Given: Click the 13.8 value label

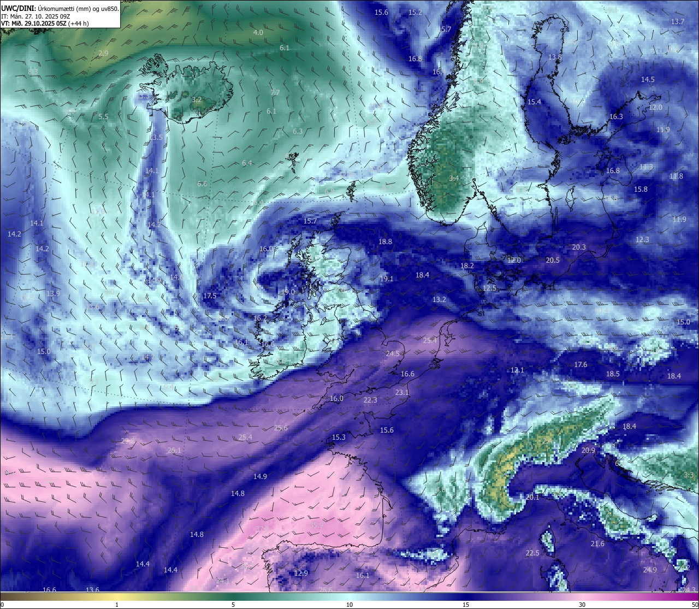Looking at the screenshot, I should 555,57.
